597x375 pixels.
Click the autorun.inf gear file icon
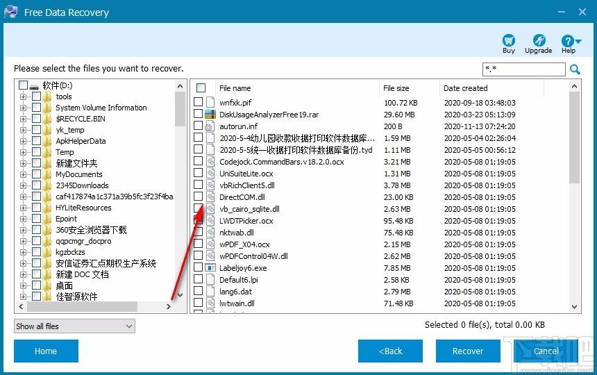coord(210,126)
